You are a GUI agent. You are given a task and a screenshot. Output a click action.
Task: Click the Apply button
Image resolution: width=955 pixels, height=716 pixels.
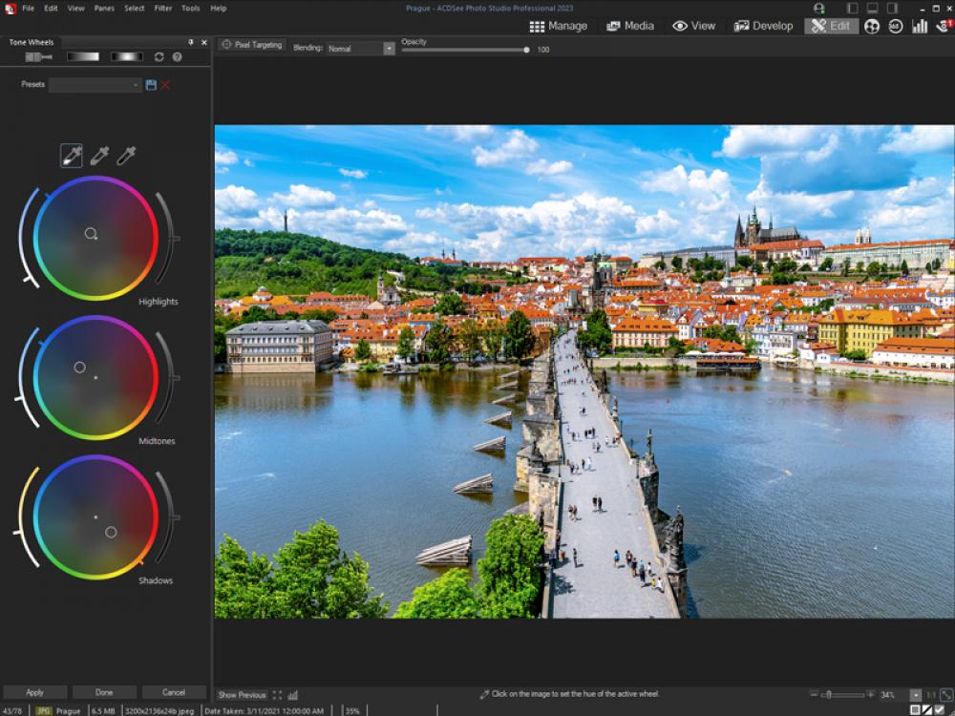[x=34, y=691]
